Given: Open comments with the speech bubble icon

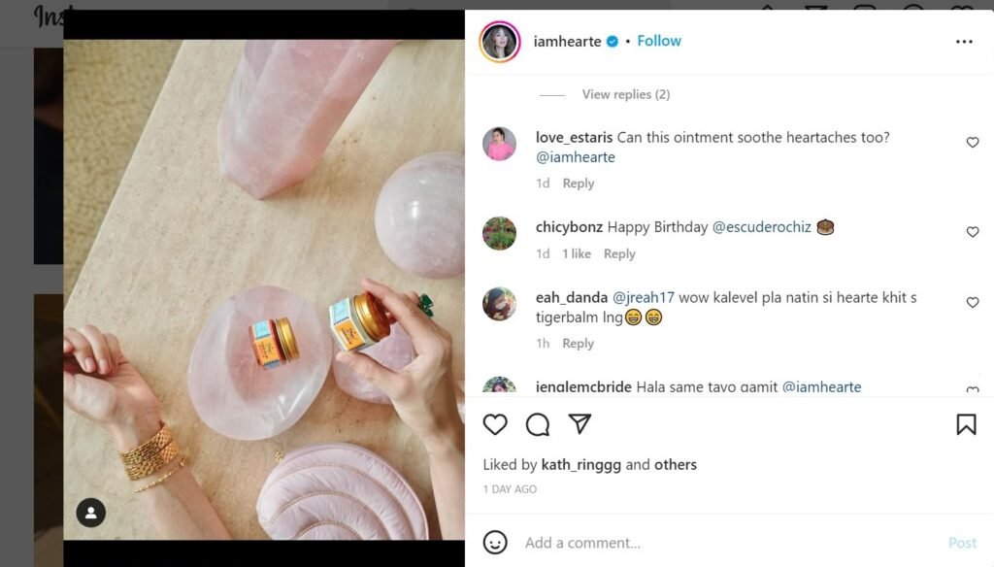Looking at the screenshot, I should pyautogui.click(x=538, y=424).
